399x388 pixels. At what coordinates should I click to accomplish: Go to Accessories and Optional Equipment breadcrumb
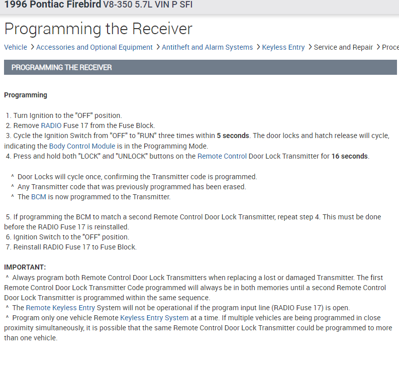pos(94,47)
